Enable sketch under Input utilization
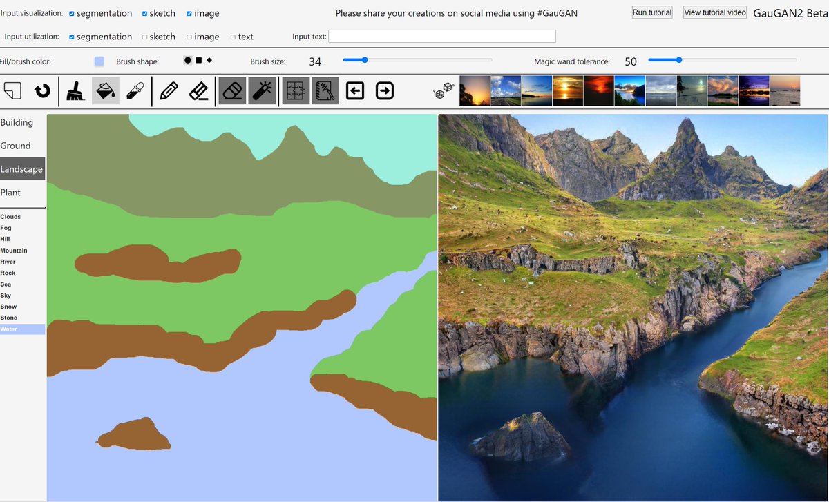The width and height of the screenshot is (829, 502). point(145,37)
